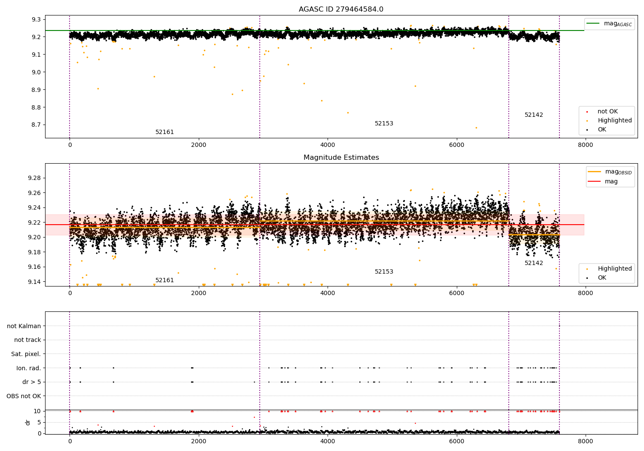Click the 4000 x-axis tick under middle plot
This screenshot has width=644, height=451.
pyautogui.click(x=328, y=293)
